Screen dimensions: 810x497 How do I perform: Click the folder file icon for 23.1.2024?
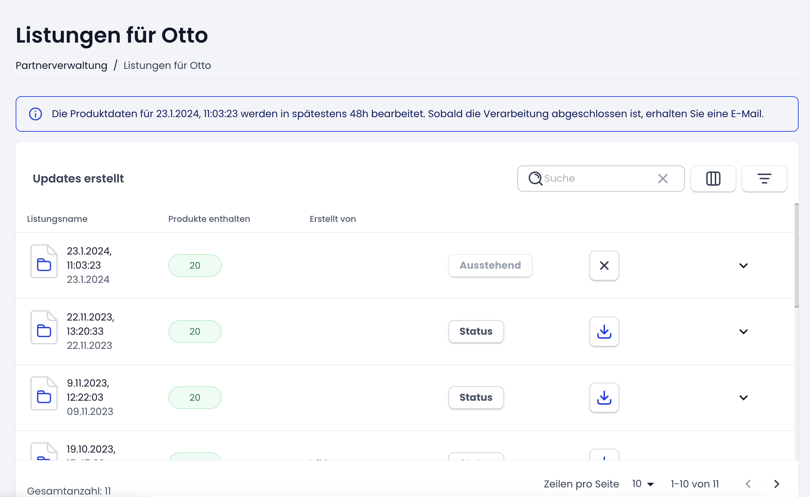(44, 261)
